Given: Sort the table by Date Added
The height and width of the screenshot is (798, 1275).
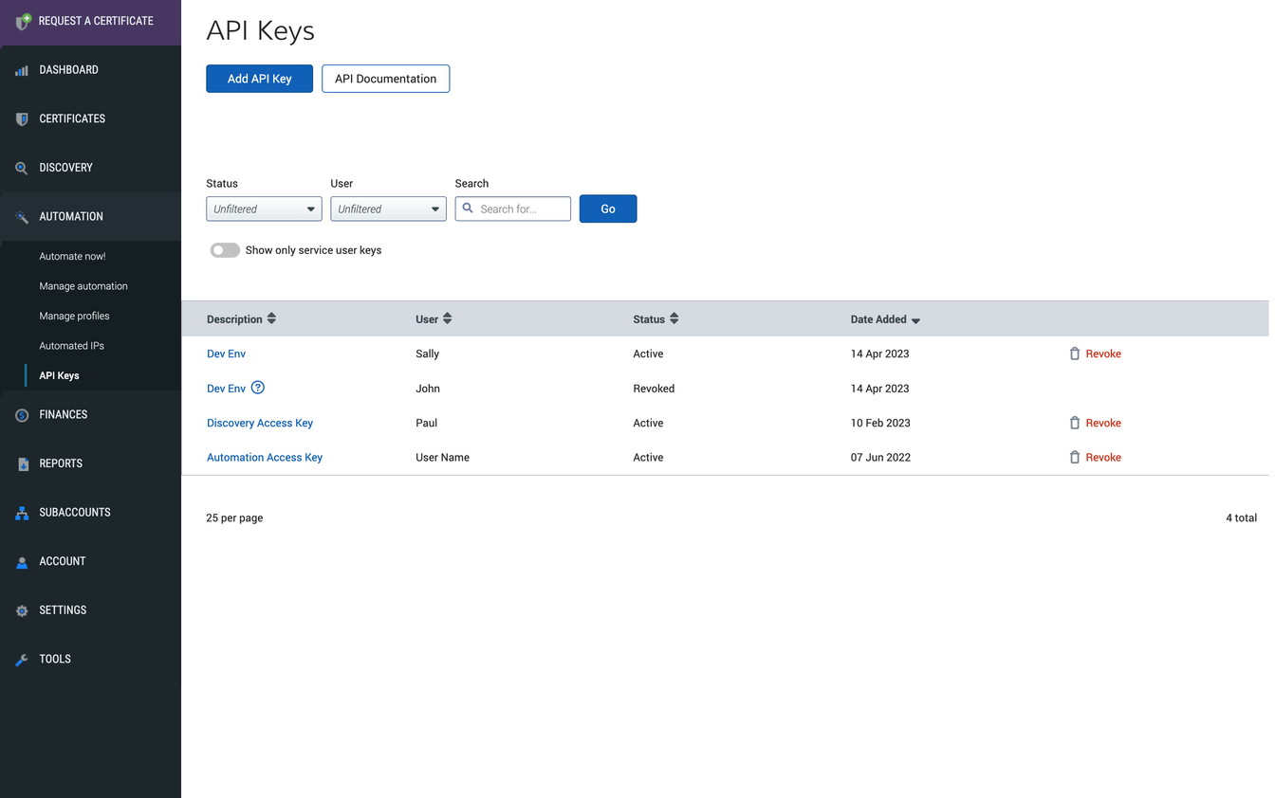Looking at the screenshot, I should [880, 318].
